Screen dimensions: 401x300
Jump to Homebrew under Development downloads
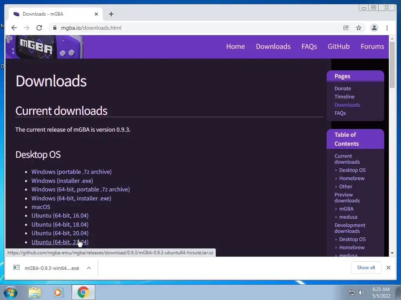pyautogui.click(x=352, y=247)
